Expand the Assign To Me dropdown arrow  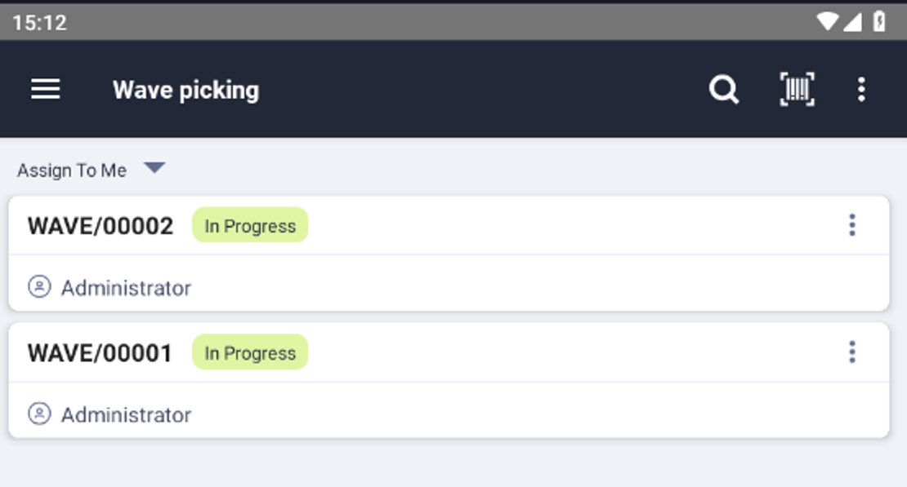154,168
